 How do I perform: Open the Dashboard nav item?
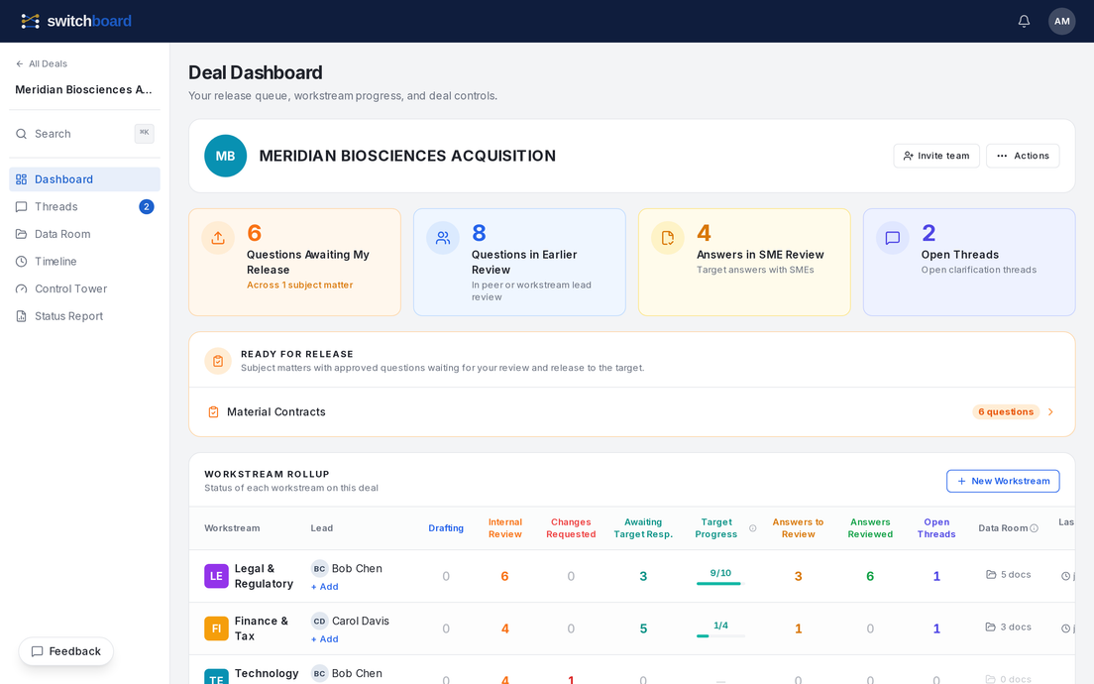pyautogui.click(x=84, y=179)
